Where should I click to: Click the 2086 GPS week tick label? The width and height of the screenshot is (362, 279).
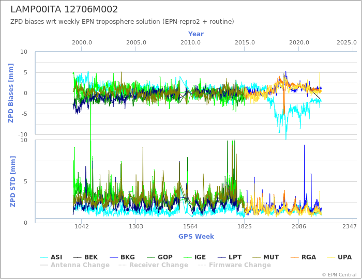click(x=299, y=226)
